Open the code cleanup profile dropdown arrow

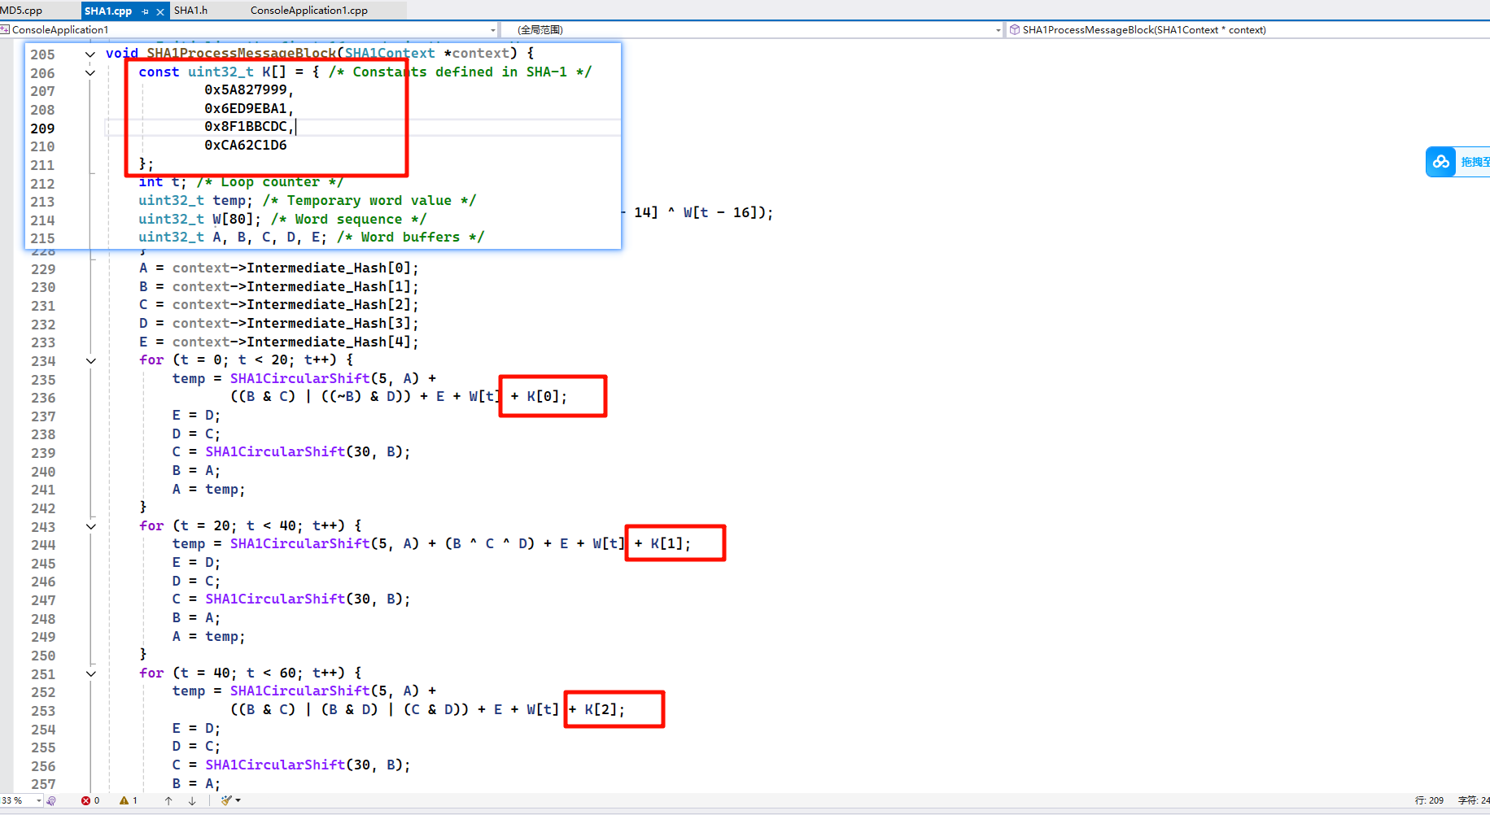pos(238,800)
